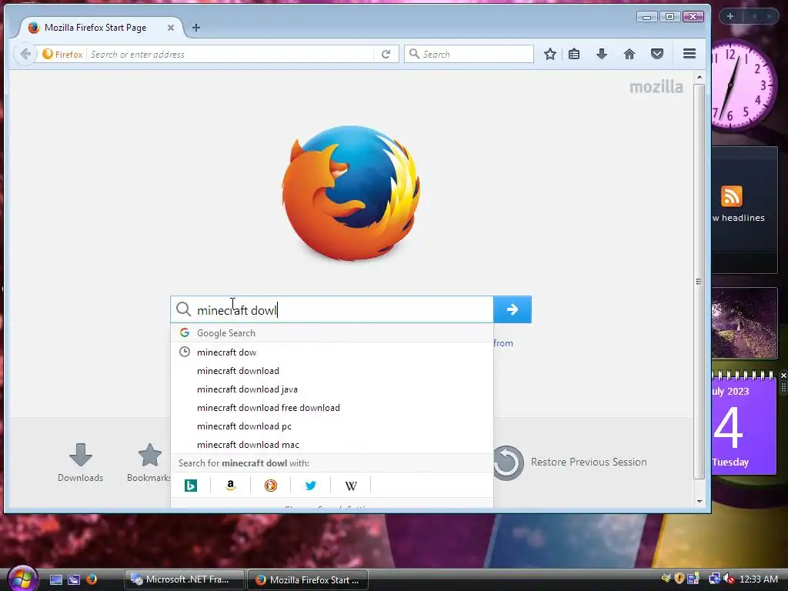The height and width of the screenshot is (591, 788).
Task: Go to the Firefox home page icon
Action: click(x=629, y=54)
